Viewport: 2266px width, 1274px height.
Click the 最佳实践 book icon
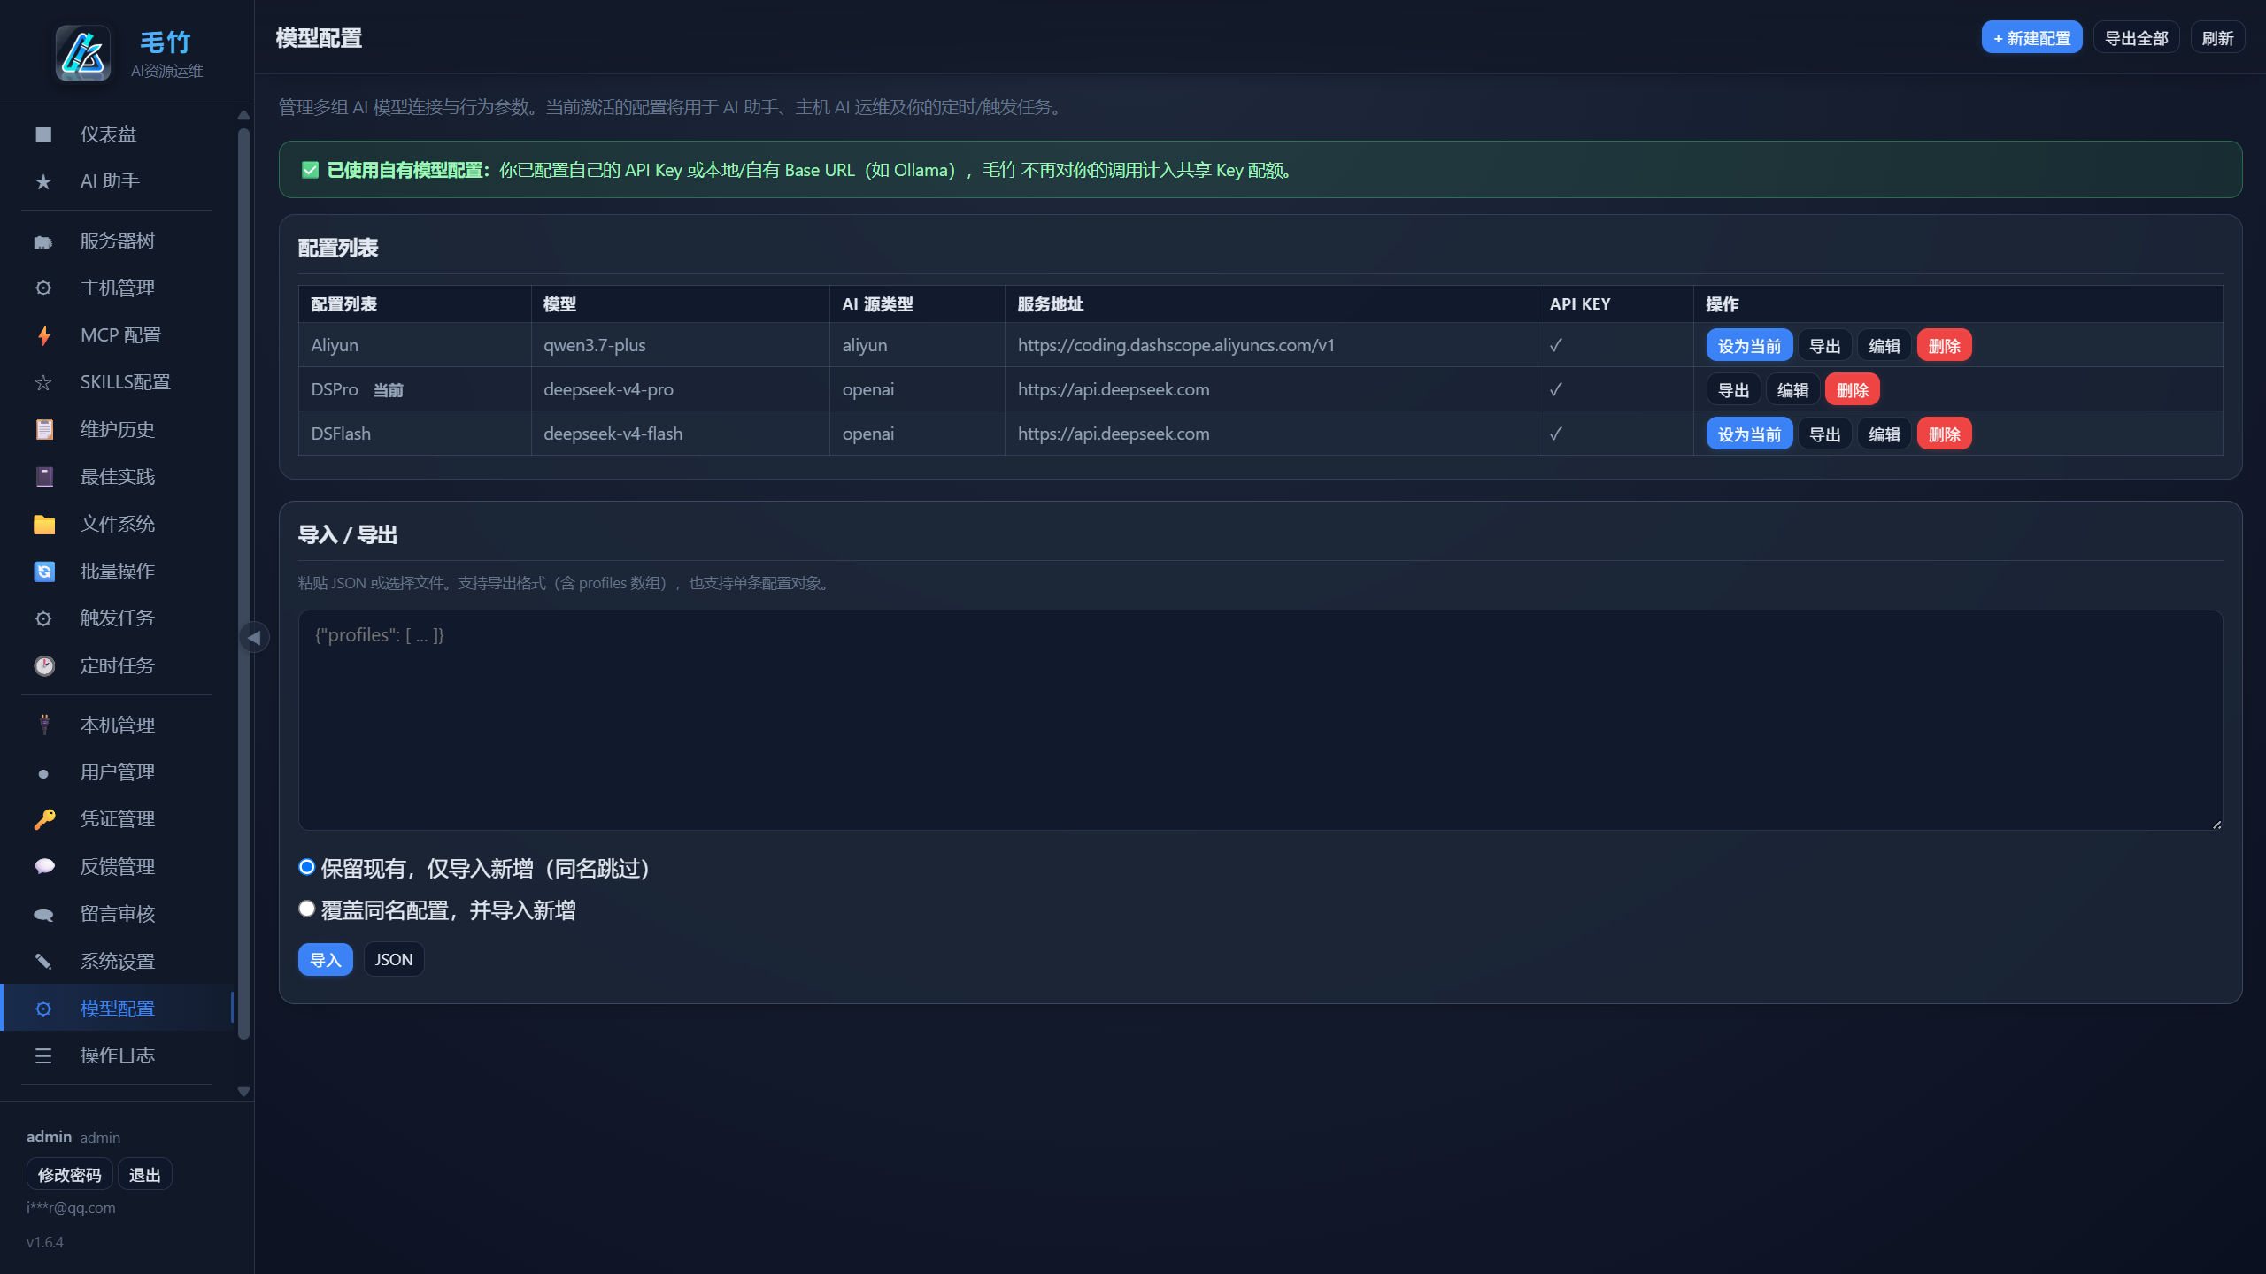tap(43, 477)
